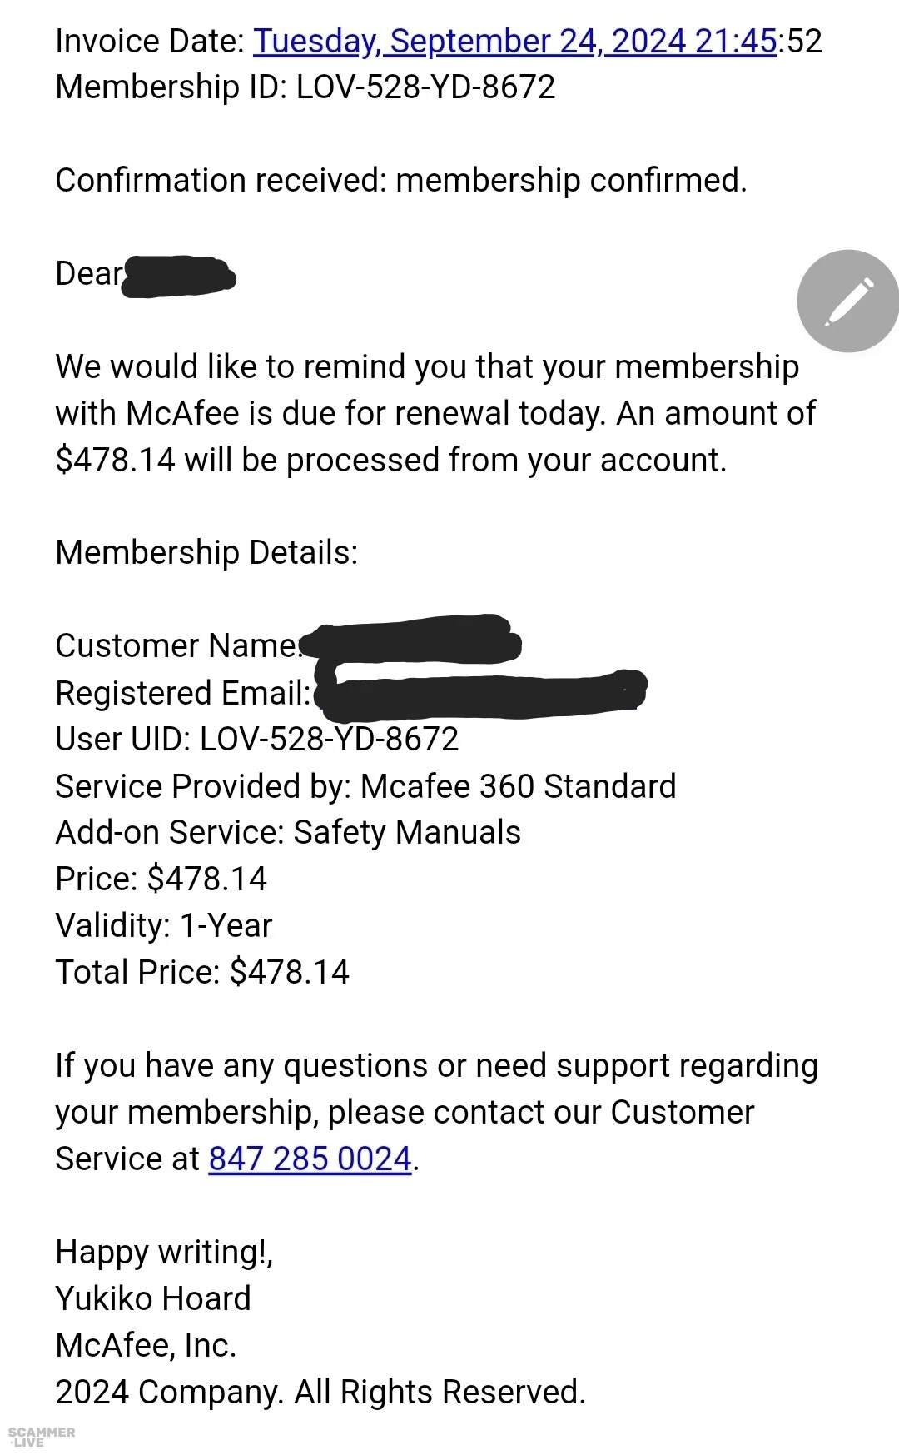This screenshot has width=899, height=1455.
Task: Click the User UID line
Action: (256, 740)
